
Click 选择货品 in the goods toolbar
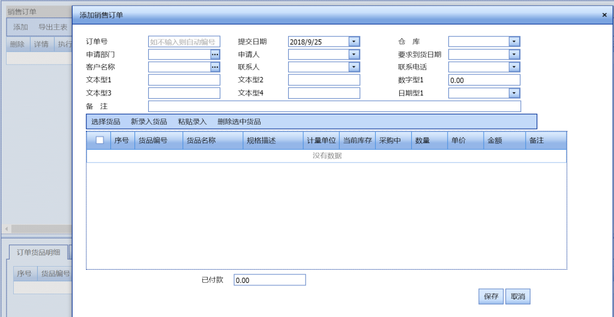tap(106, 122)
